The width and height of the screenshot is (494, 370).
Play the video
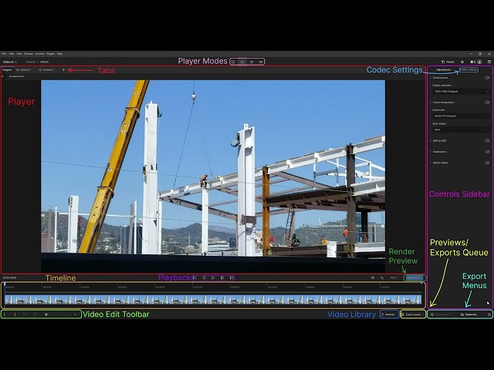point(213,277)
